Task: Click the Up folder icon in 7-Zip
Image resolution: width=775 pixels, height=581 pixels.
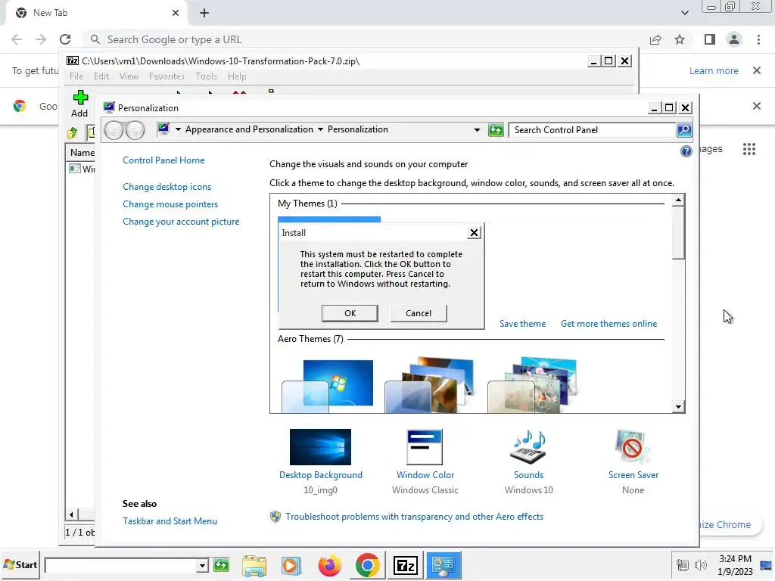Action: click(x=73, y=132)
